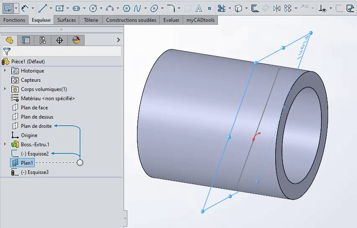
Task: Expand the manager panel tabs chevron
Action: click(119, 40)
